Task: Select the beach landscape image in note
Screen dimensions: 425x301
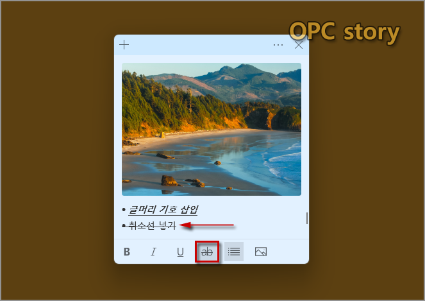Action: point(212,129)
